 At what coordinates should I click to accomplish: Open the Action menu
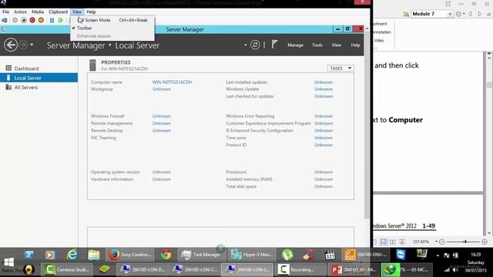[20, 12]
